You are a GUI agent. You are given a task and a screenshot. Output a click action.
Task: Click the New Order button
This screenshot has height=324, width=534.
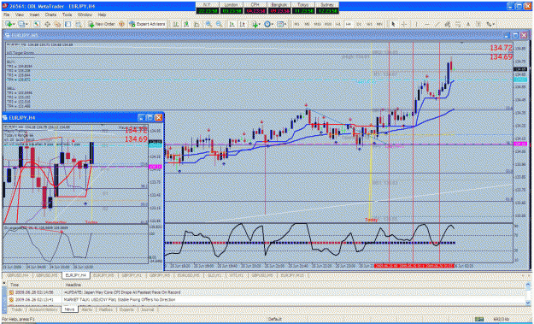point(101,24)
